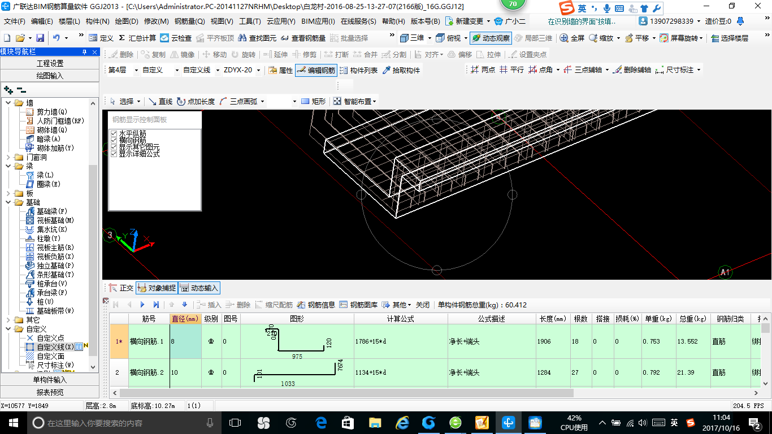Click the vertical scrollbar of navigation tree

tap(94, 260)
